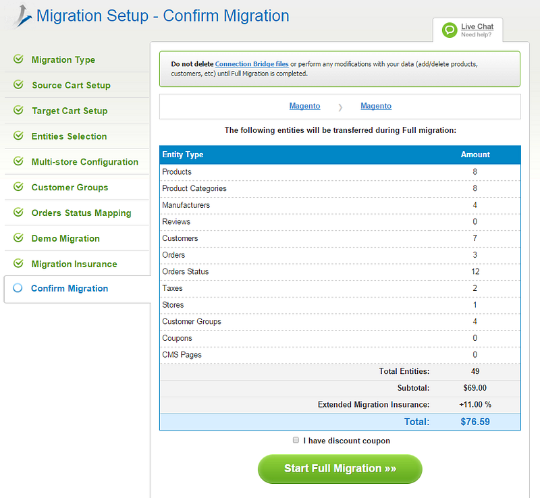Open the Live Chat link
The height and width of the screenshot is (498, 540).
(x=477, y=26)
